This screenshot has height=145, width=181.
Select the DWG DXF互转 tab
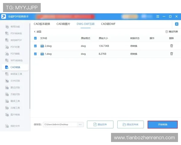click(x=86, y=24)
